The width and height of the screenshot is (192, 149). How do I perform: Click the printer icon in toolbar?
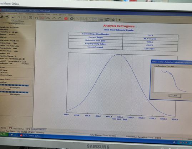[x=19, y=17]
